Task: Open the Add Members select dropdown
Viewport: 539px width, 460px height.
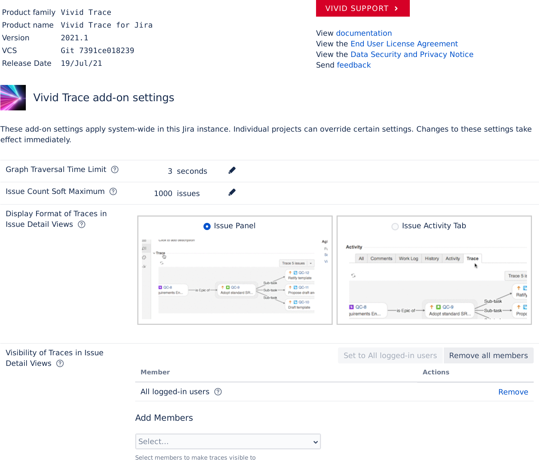Action: (x=228, y=442)
